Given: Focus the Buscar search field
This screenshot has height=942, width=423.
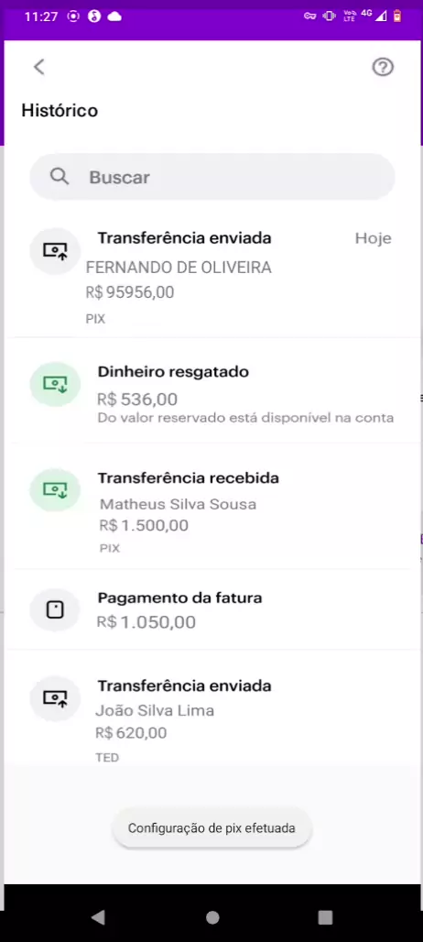Looking at the screenshot, I should pyautogui.click(x=212, y=177).
